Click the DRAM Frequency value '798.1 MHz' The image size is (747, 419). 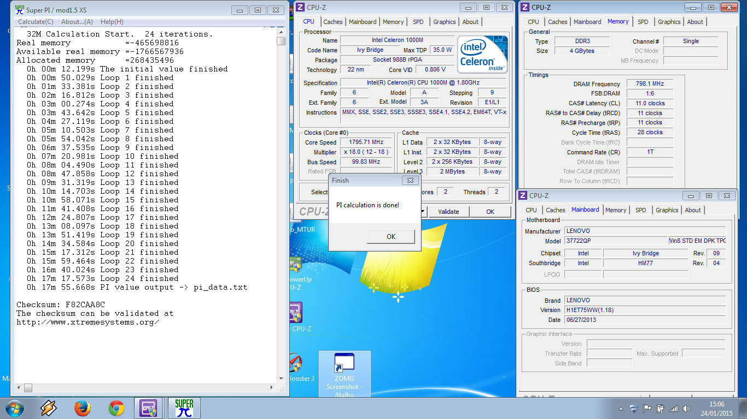pyautogui.click(x=650, y=84)
